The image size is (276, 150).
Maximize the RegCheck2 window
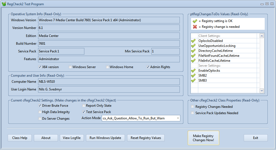pyautogui.click(x=267, y=4)
